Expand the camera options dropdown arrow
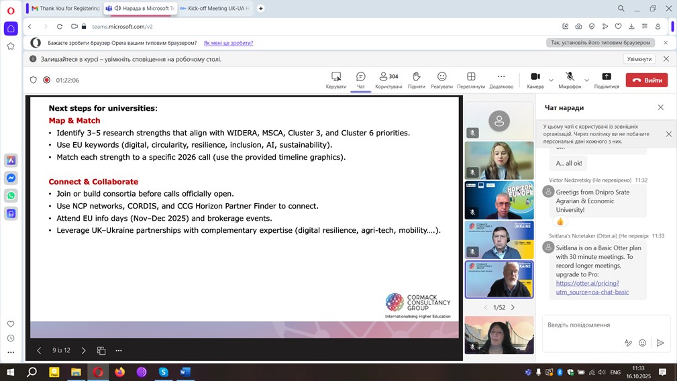677x381 pixels. pos(552,80)
